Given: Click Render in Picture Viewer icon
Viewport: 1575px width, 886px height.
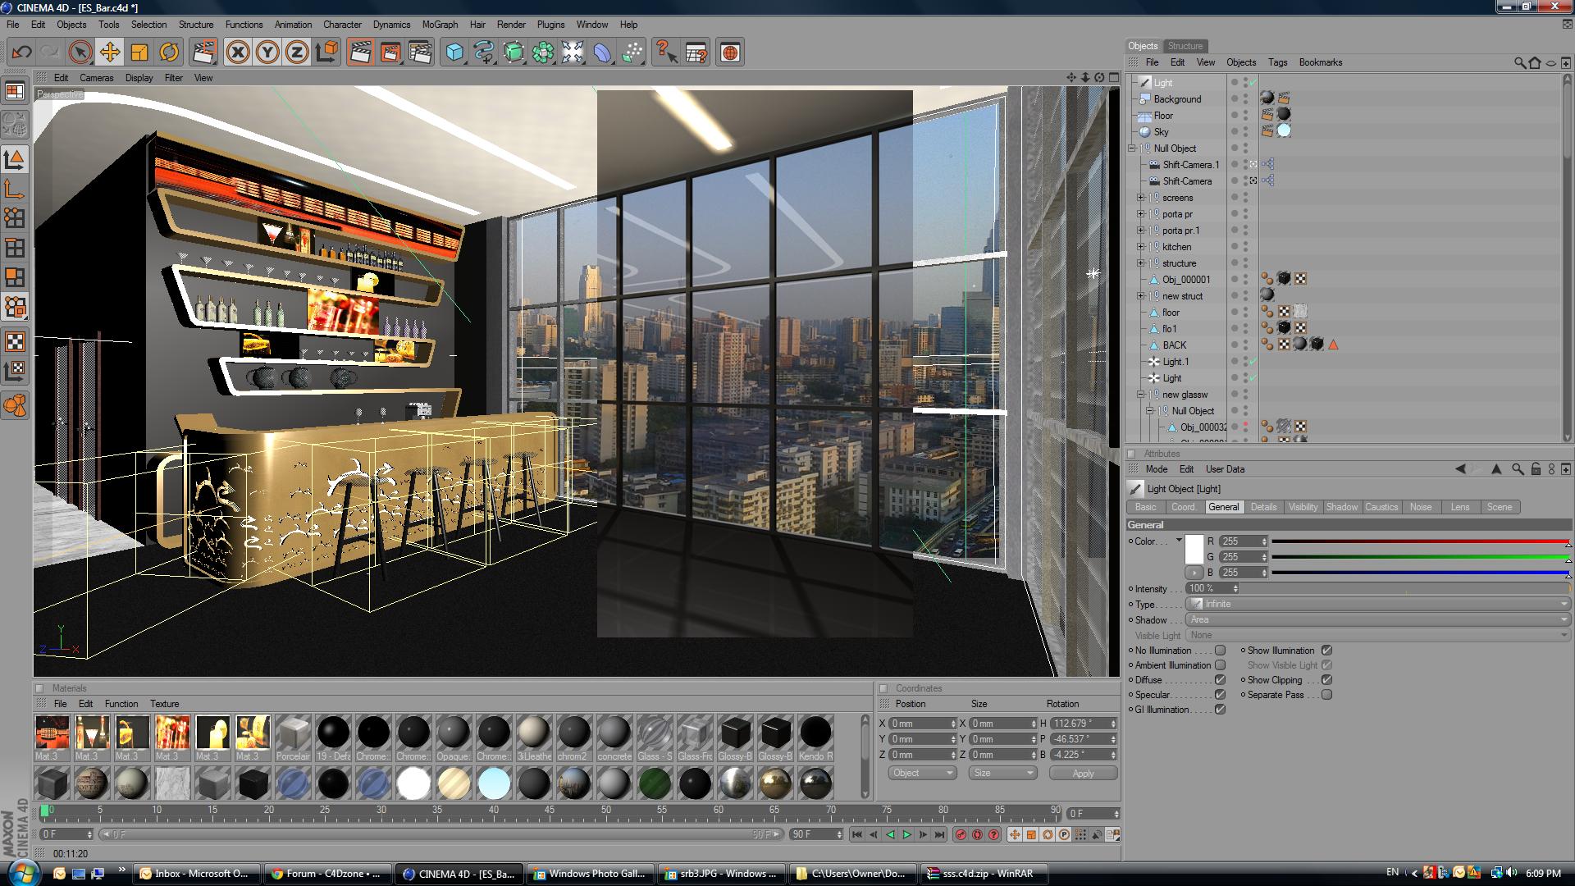Looking at the screenshot, I should [390, 53].
